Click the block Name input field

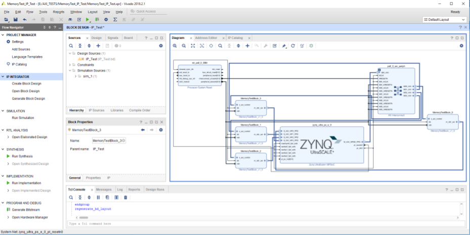coord(109,140)
